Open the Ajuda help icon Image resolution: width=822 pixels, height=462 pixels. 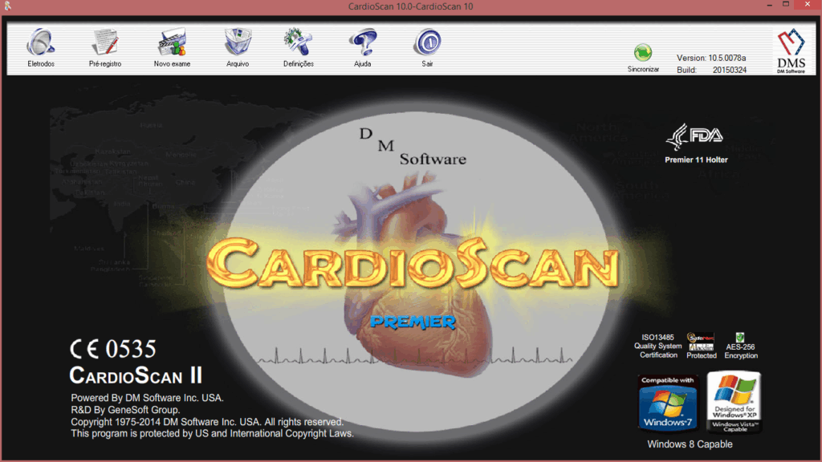point(363,43)
